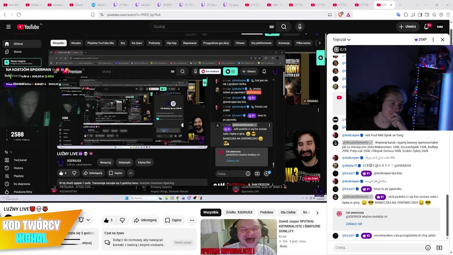Open the Brave VPN shield icon
This screenshot has height=255, width=453.
click(x=441, y=15)
